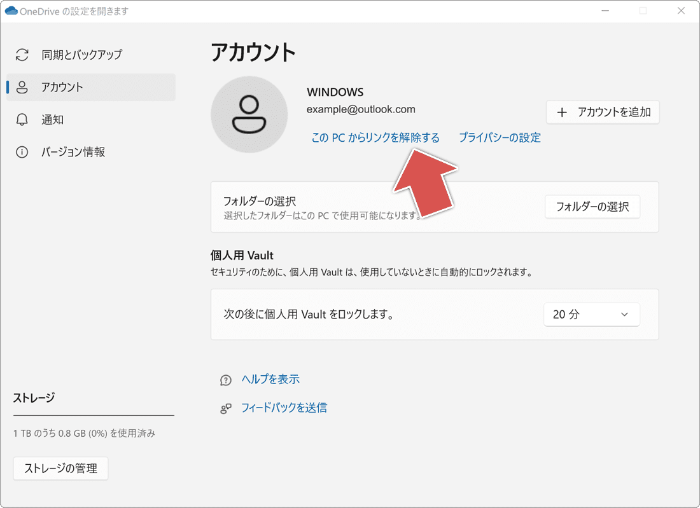Click the help question-mark icon near ヘルプを表示
This screenshot has width=700, height=508.
click(x=226, y=380)
